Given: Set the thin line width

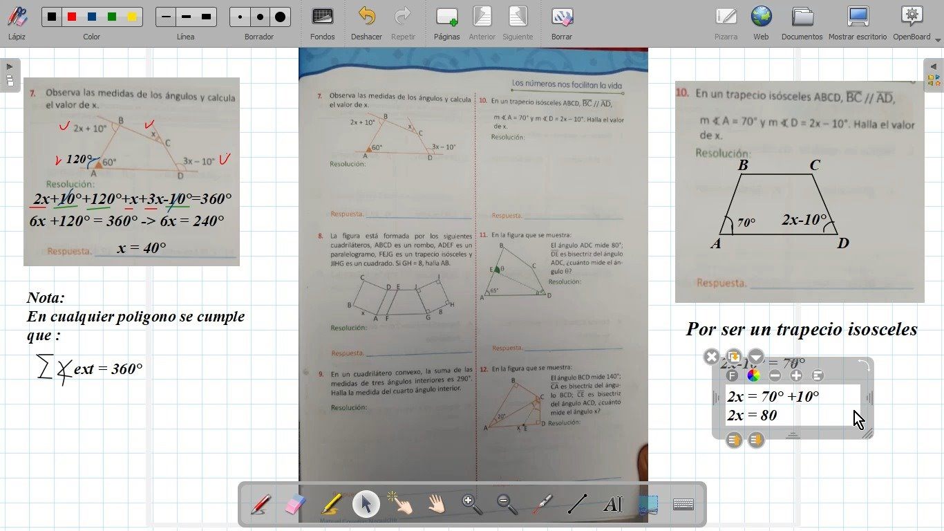Looking at the screenshot, I should click(166, 17).
